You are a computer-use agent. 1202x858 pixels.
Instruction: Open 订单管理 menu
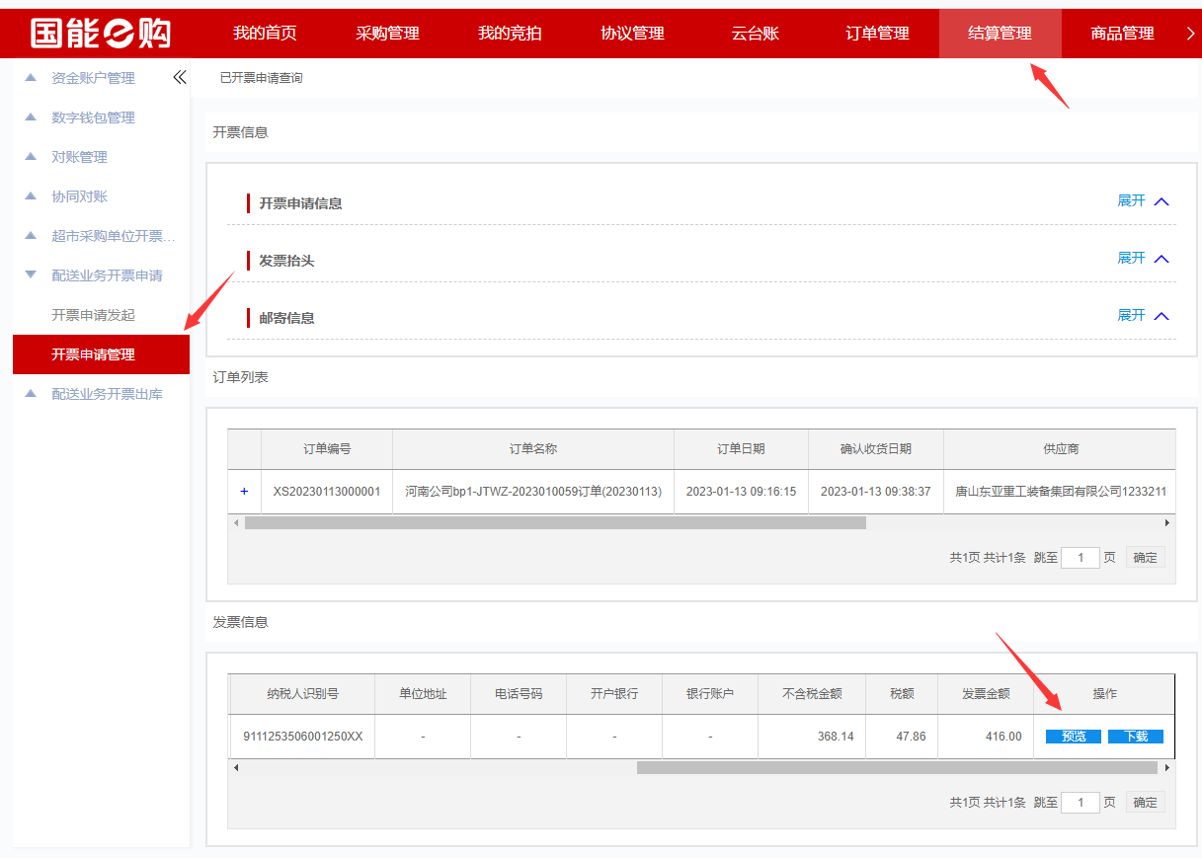(x=877, y=34)
